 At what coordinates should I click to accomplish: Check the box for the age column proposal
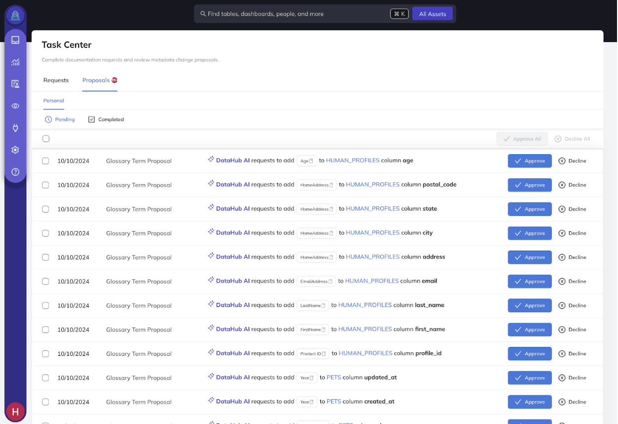tap(45, 161)
